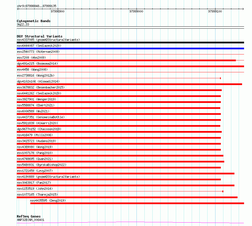Open nsv416479 (Mills2006) variant

[x=35, y=135]
